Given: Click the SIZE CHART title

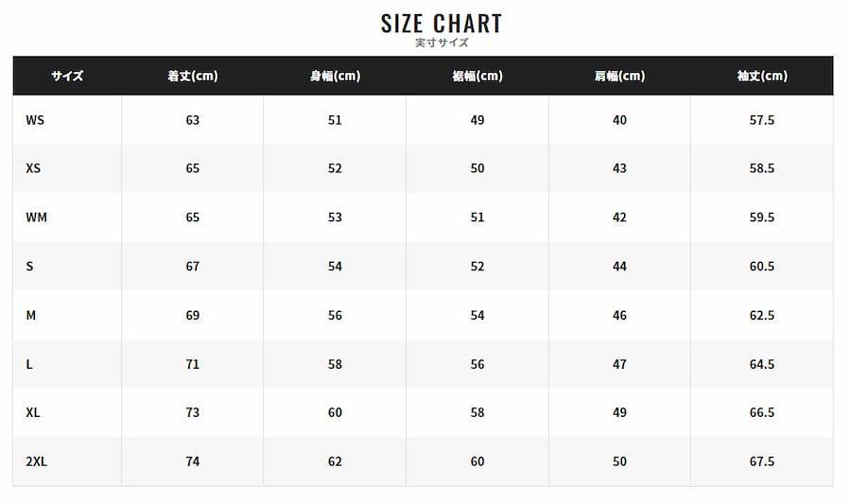Looking at the screenshot, I should tap(442, 23).
